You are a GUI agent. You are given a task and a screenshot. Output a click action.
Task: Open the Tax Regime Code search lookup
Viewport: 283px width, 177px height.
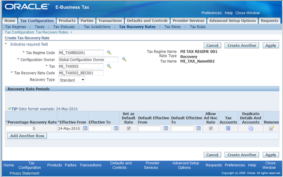click(109, 53)
